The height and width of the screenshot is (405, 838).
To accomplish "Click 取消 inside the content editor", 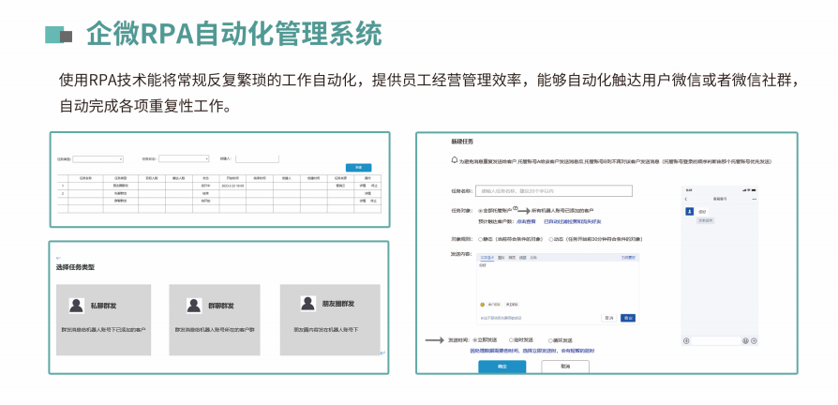I will (x=609, y=318).
